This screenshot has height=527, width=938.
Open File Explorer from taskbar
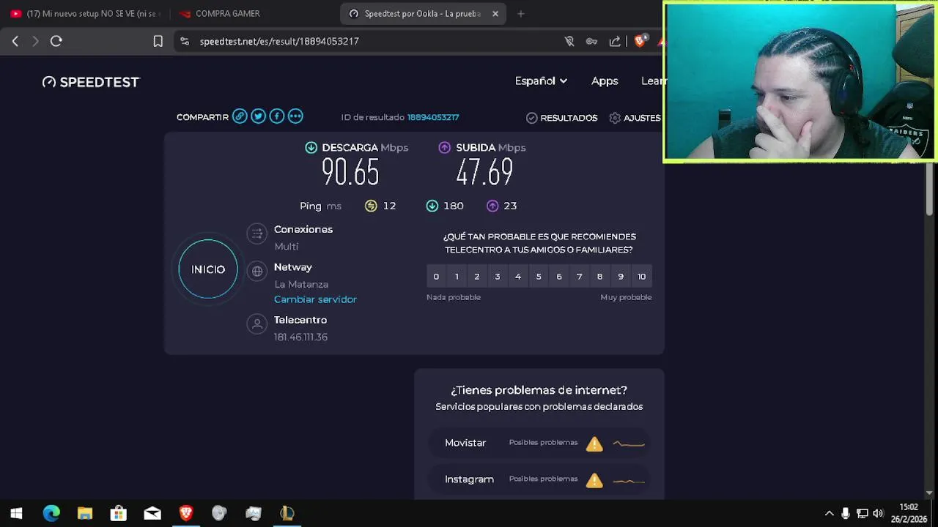[x=85, y=513]
